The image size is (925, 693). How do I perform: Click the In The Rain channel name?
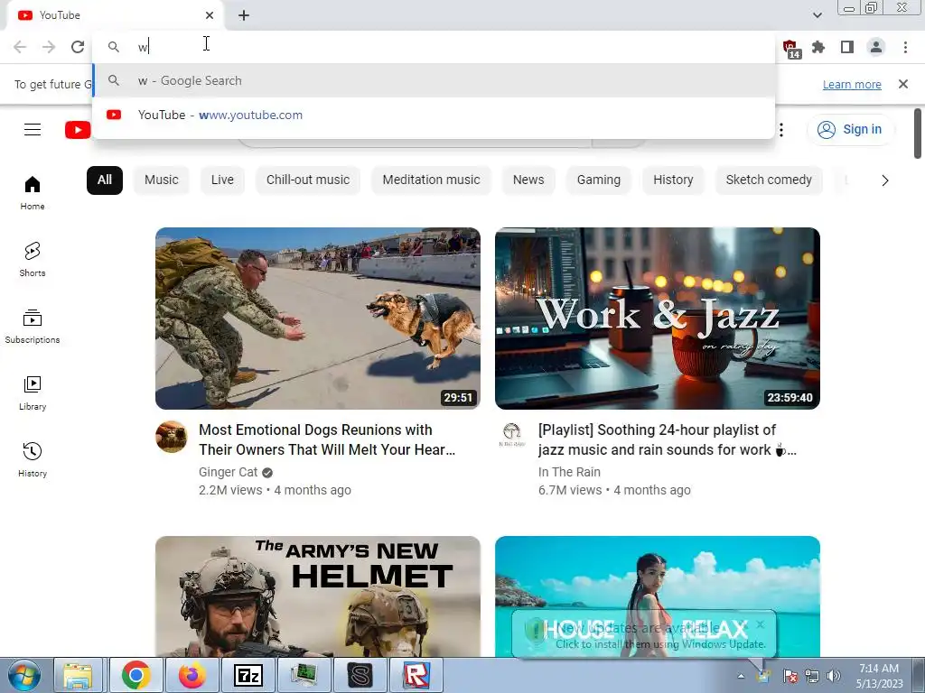click(x=569, y=472)
